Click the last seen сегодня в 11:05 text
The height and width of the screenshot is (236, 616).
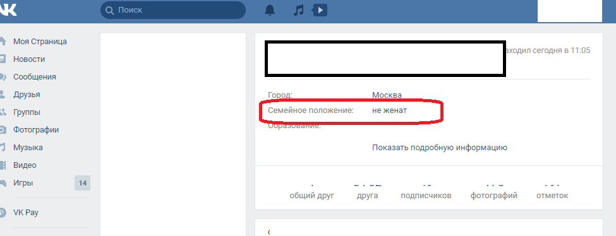pyautogui.click(x=548, y=50)
